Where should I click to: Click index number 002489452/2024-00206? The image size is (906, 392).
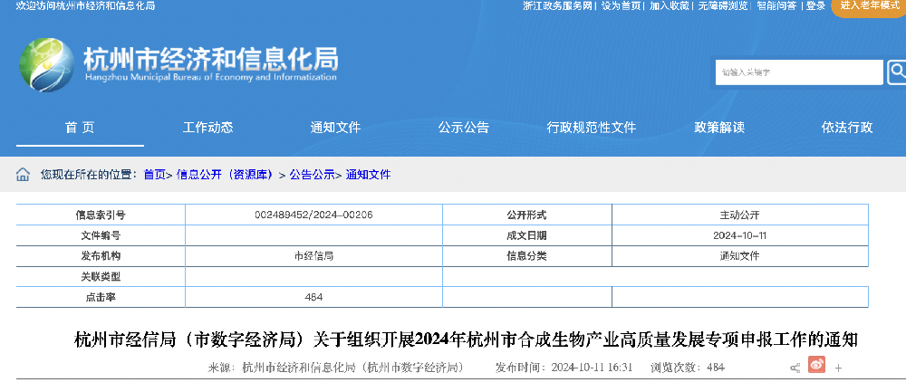click(x=313, y=215)
